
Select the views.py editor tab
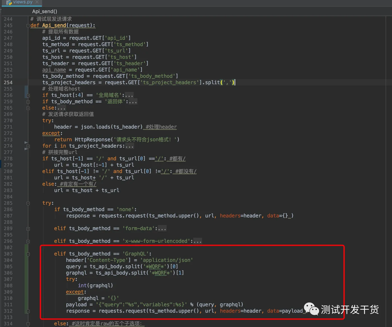coord(22,2)
